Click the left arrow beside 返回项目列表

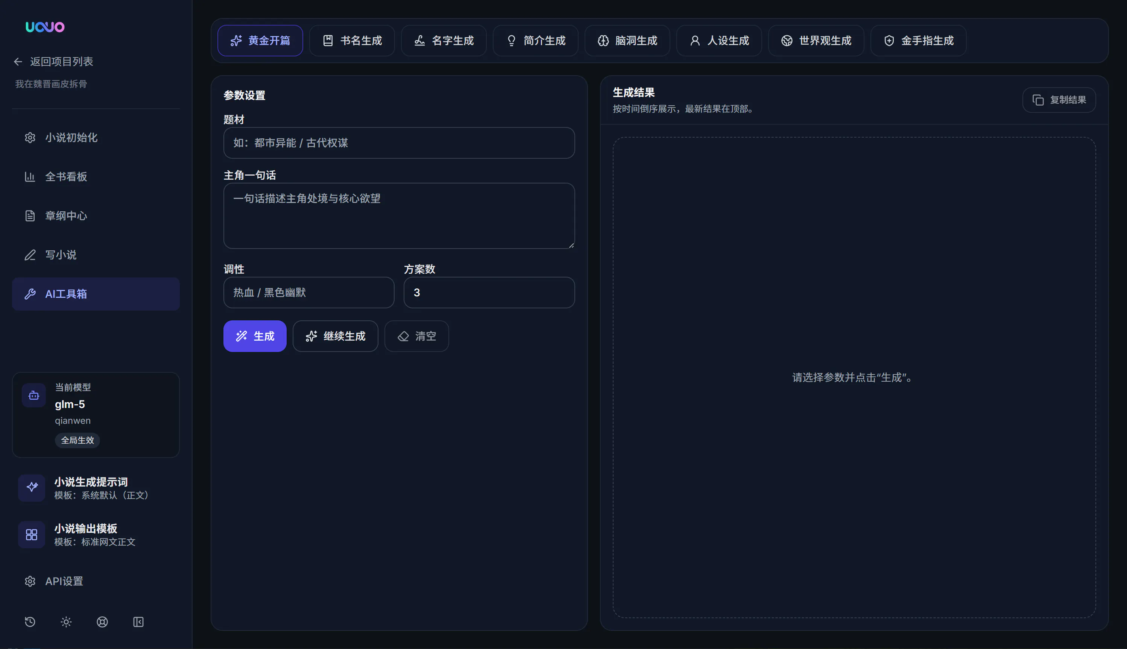tap(18, 62)
